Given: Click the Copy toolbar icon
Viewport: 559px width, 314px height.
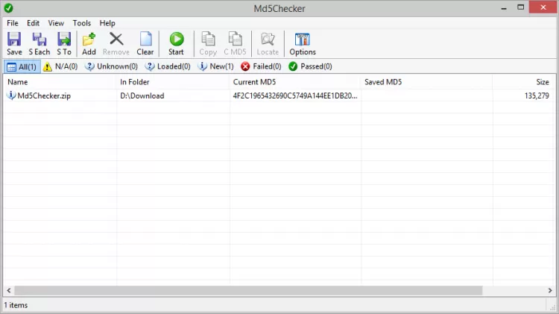Looking at the screenshot, I should (208, 43).
